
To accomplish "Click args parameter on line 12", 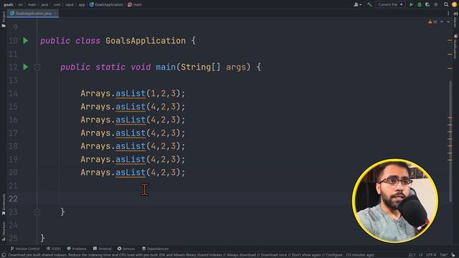I will 236,67.
